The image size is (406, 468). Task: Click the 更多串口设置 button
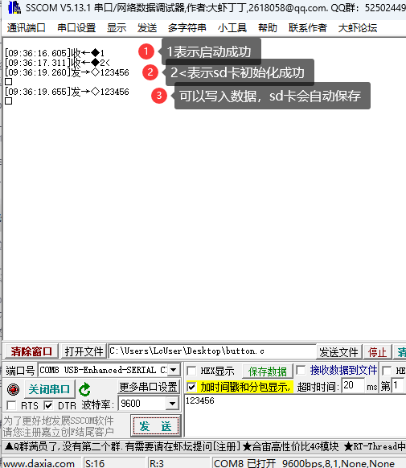pos(148,387)
